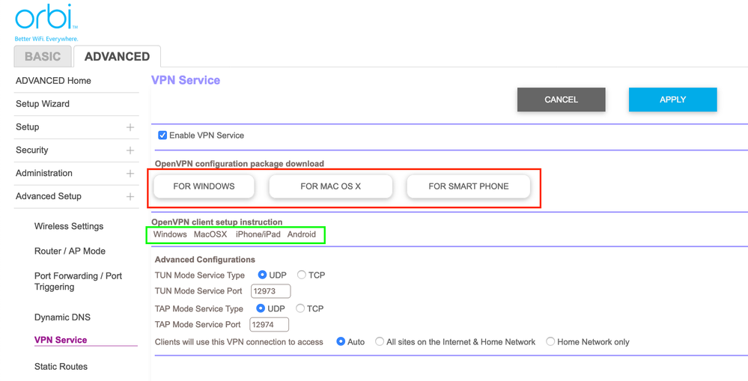The width and height of the screenshot is (748, 381).
Task: Expand the Setup menu section
Action: [130, 127]
